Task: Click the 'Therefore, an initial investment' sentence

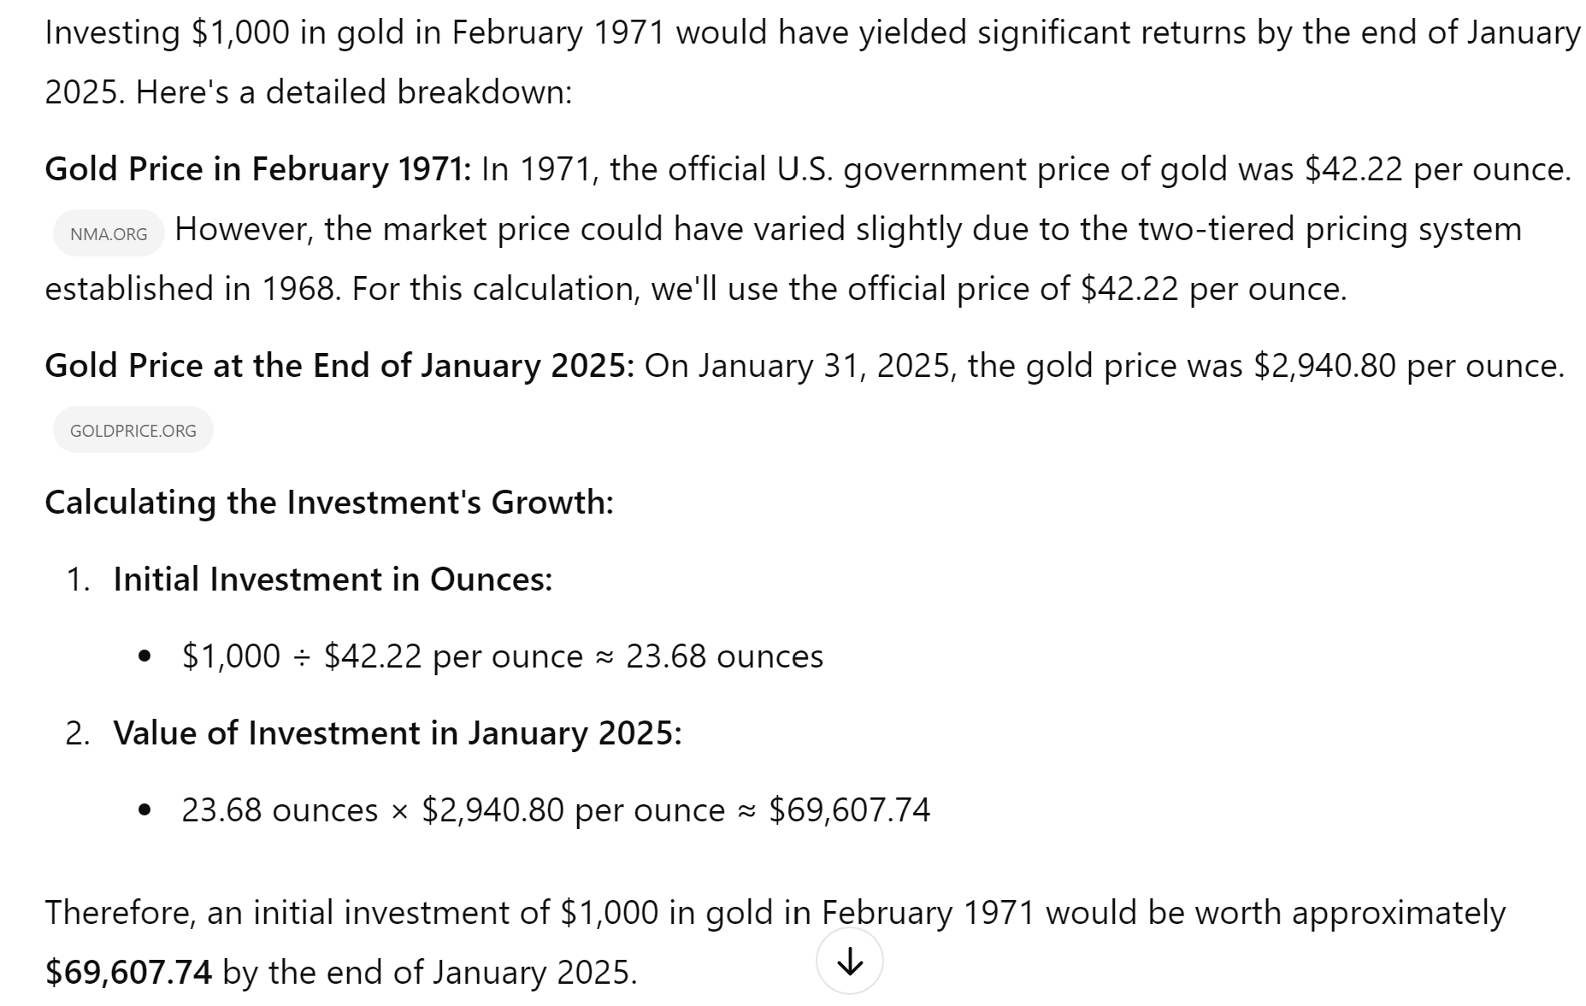Action: 775,943
